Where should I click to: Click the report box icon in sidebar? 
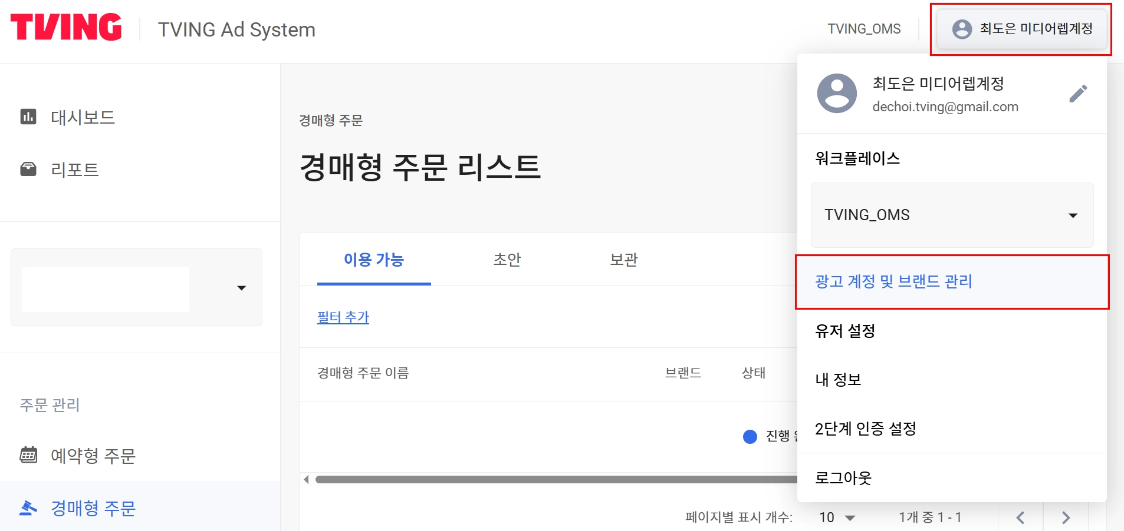pyautogui.click(x=28, y=169)
